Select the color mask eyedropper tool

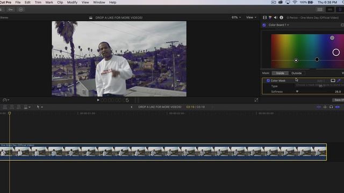coord(339,80)
